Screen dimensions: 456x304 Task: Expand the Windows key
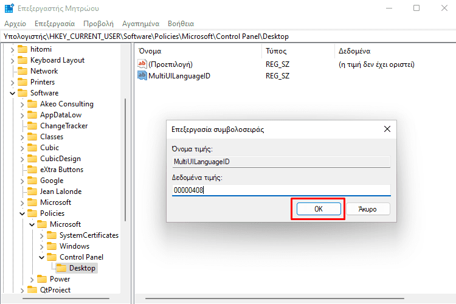tap(41, 247)
